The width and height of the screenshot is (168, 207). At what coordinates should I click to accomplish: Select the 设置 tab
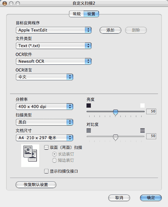91,14
